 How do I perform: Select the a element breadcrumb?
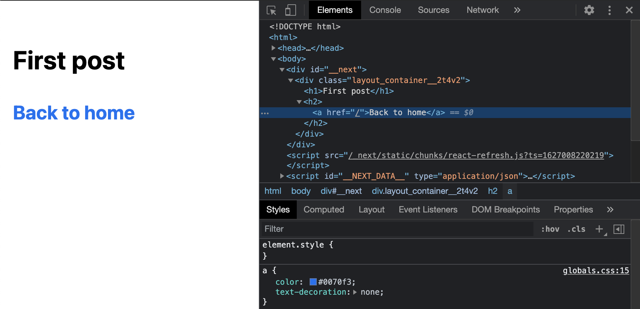510,191
